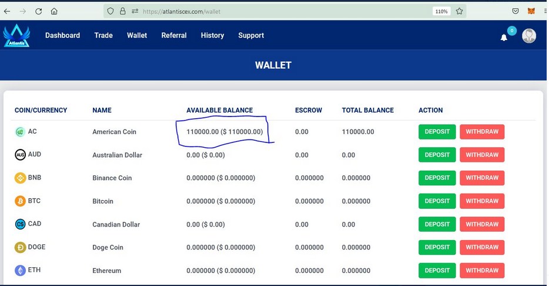Withdraw Bitcoin
The height and width of the screenshot is (286, 549).
point(482,201)
